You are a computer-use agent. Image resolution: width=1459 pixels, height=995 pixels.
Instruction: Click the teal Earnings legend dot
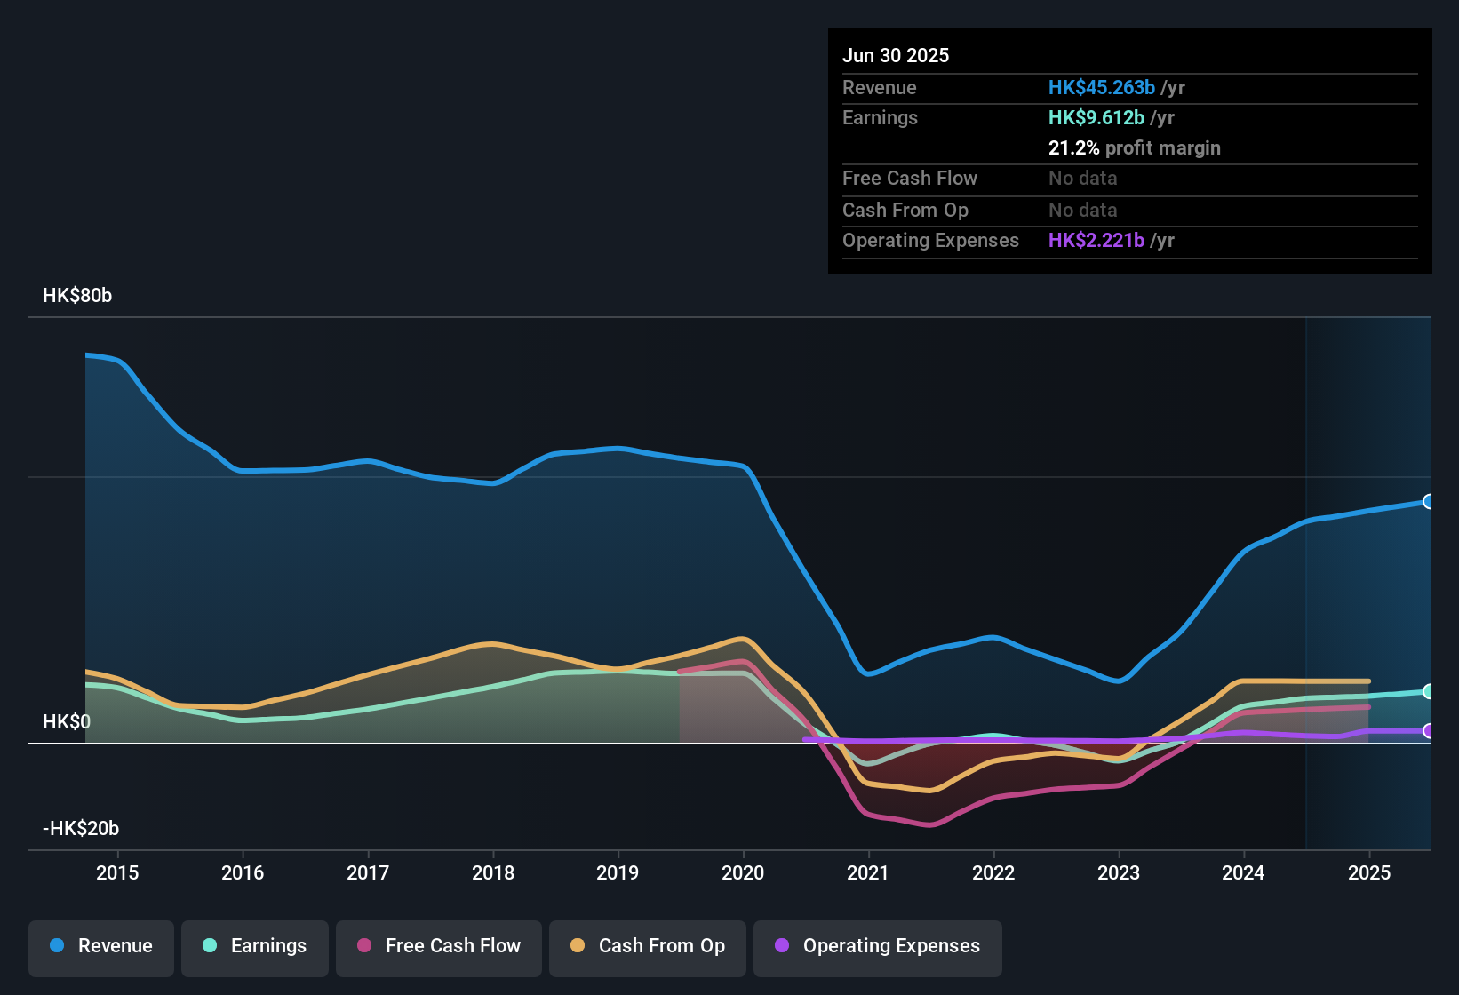point(210,946)
